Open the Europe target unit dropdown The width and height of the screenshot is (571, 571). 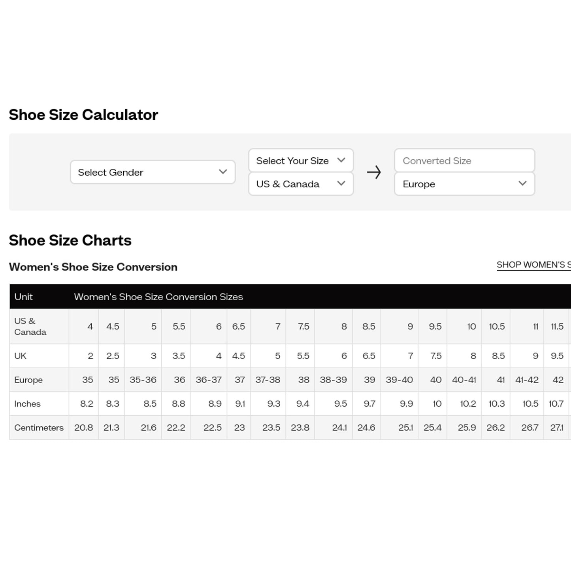click(x=464, y=184)
